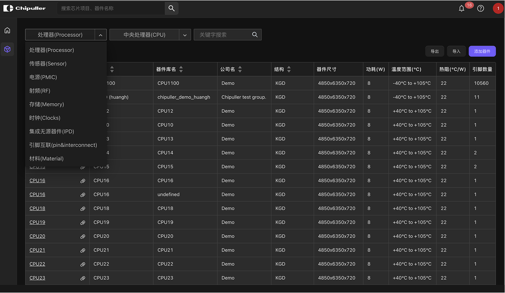Select the component library icon in sidebar
505x293 pixels.
coord(7,49)
